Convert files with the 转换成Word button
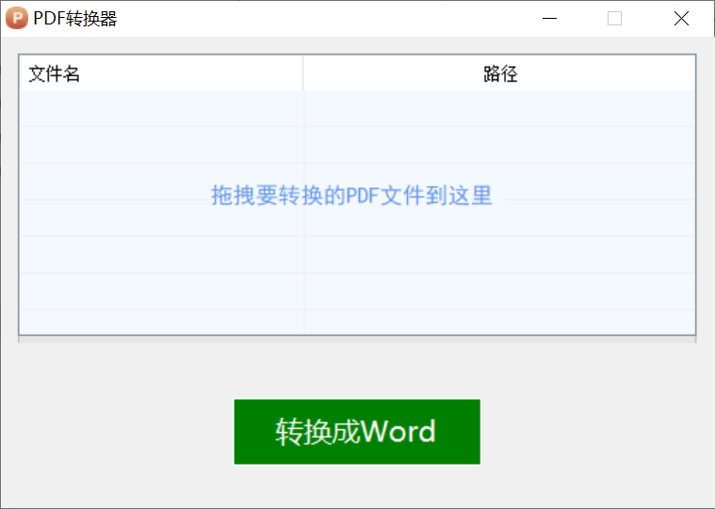Screen dimensions: 715x509 coord(357,432)
